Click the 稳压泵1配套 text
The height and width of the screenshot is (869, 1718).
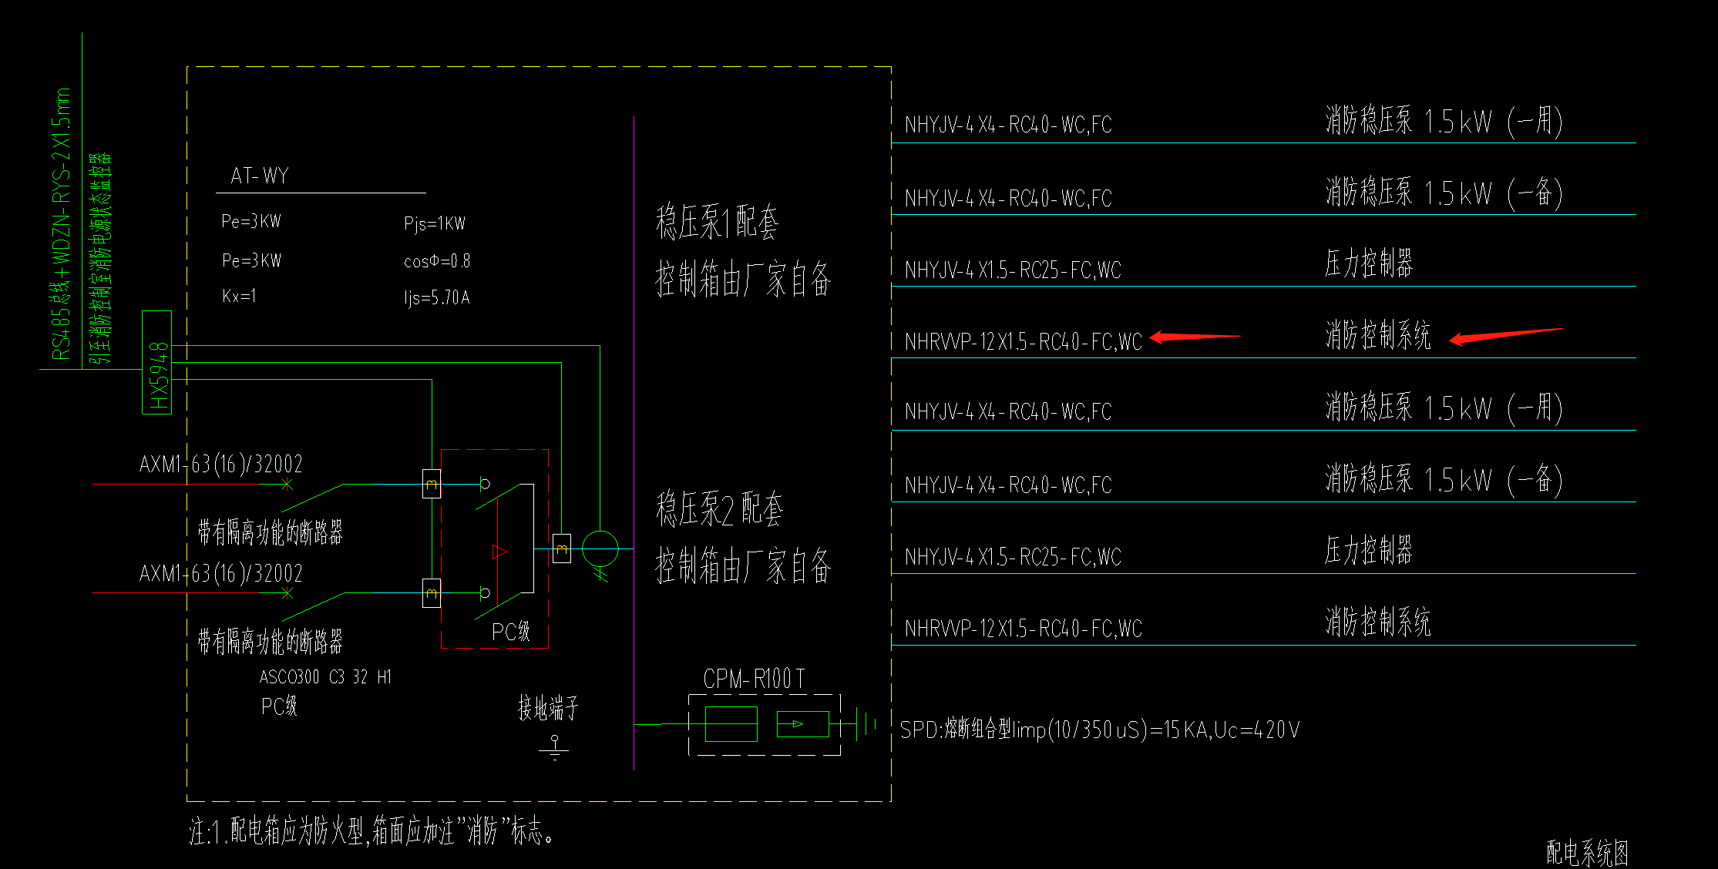click(x=718, y=222)
